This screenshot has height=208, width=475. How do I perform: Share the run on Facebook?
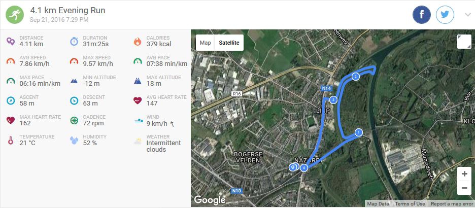pos(422,15)
